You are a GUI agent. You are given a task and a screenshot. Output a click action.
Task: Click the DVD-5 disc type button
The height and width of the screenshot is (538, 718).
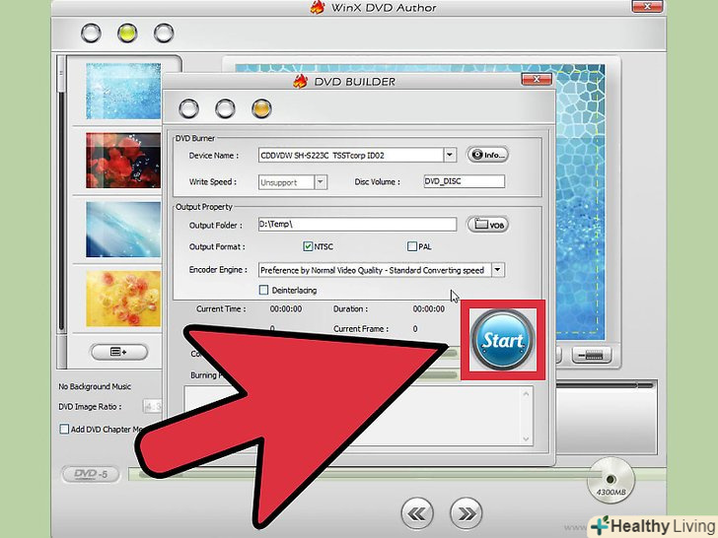click(x=91, y=474)
